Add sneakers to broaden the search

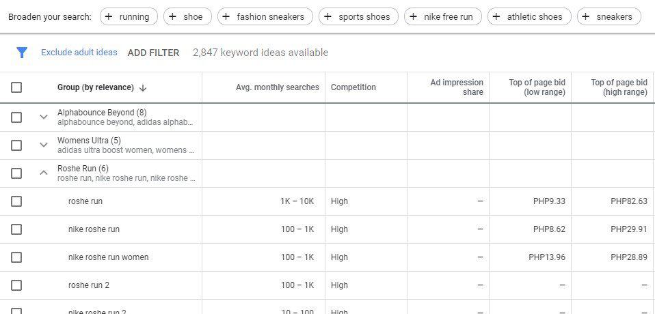coord(609,16)
